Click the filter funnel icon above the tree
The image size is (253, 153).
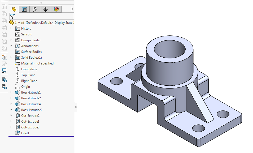coord(12,16)
